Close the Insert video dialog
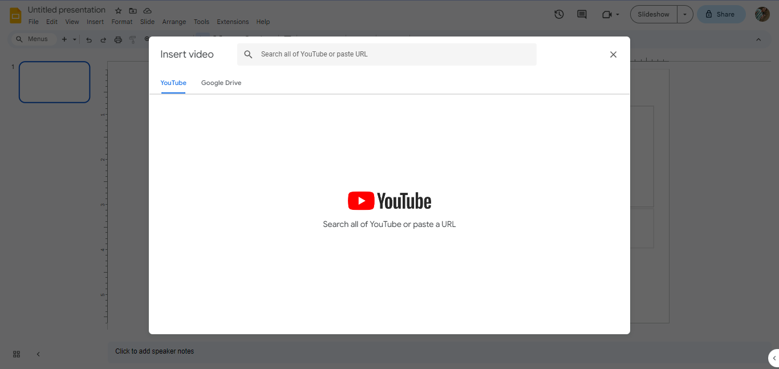Viewport: 779px width, 369px height. [613, 54]
